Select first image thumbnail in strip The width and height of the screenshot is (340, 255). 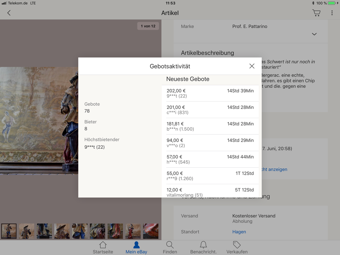click(9, 231)
